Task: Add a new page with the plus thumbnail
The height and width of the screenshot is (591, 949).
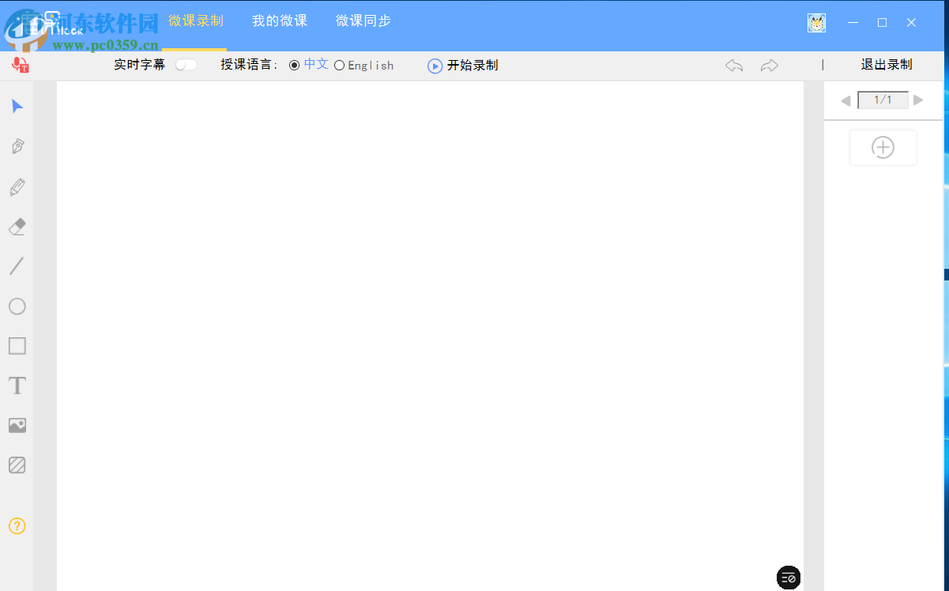Action: click(883, 147)
